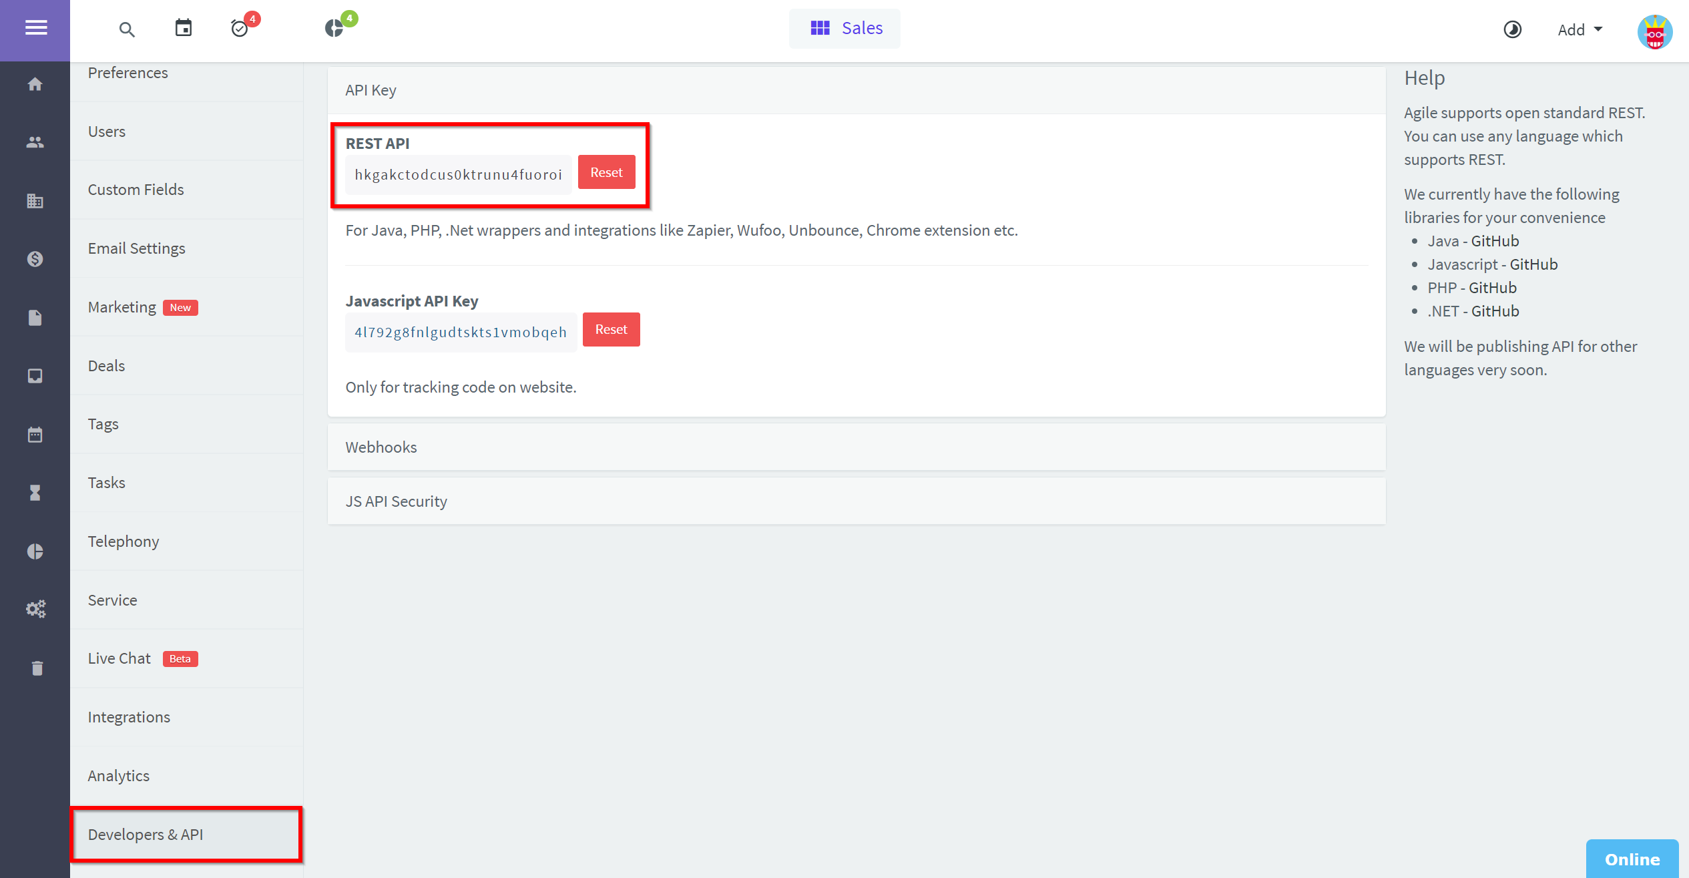The width and height of the screenshot is (1689, 878).
Task: Open Java GitHub link
Action: click(x=1495, y=241)
